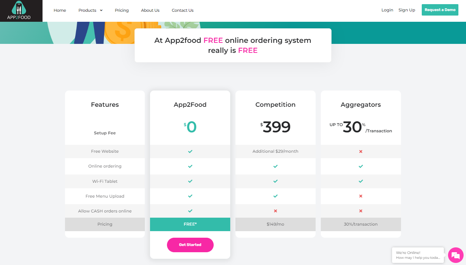Click "Allow CASH orders online" label
466x265 pixels.
105,211
